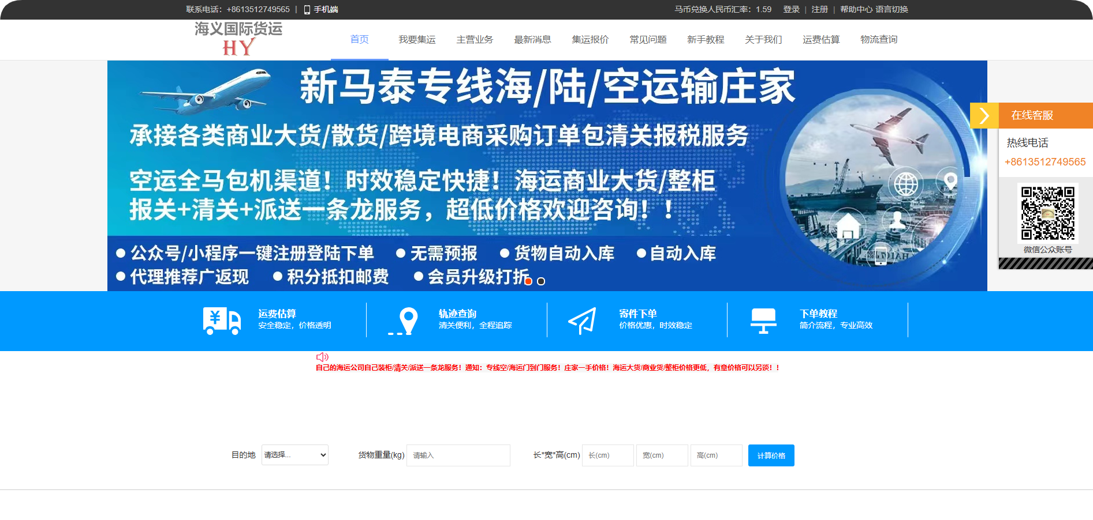This screenshot has width=1093, height=520.
Task: Click the 注册 register link
Action: [819, 10]
